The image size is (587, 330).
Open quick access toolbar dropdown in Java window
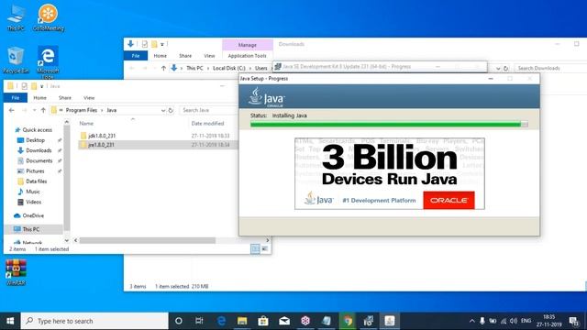(x=41, y=86)
